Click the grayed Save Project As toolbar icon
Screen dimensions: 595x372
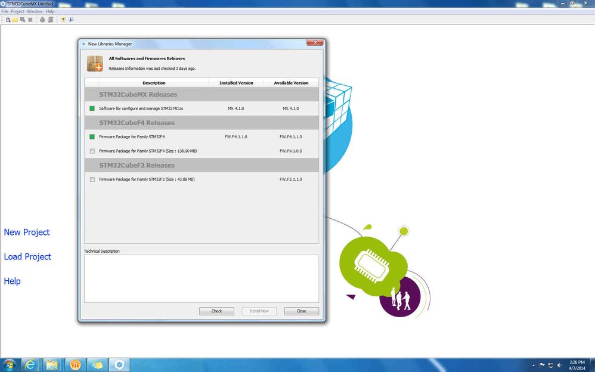23,20
